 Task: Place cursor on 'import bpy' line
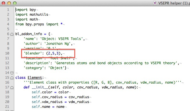26,10
